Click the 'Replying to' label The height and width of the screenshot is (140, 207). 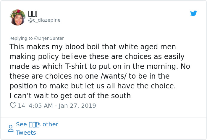click(x=21, y=38)
